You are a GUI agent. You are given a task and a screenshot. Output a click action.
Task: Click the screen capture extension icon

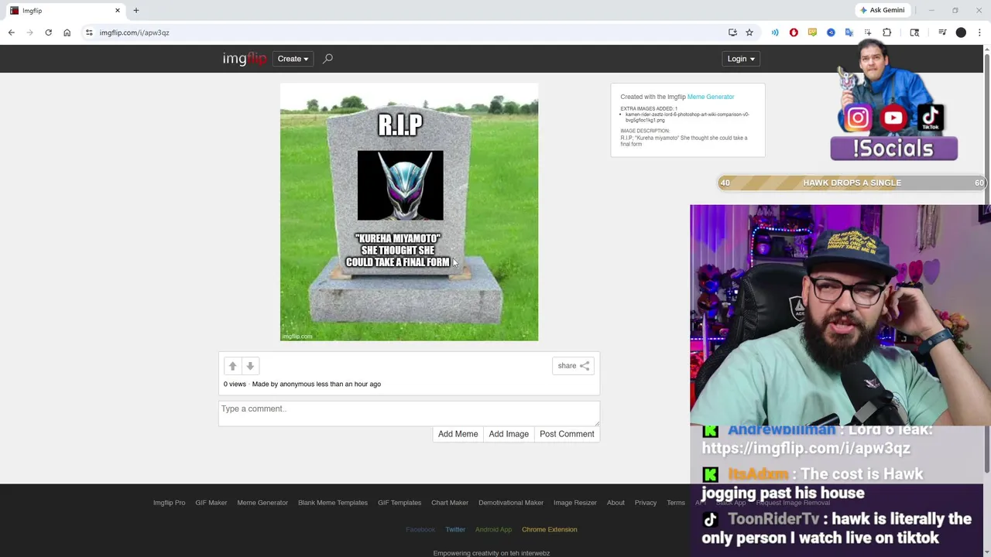868,32
